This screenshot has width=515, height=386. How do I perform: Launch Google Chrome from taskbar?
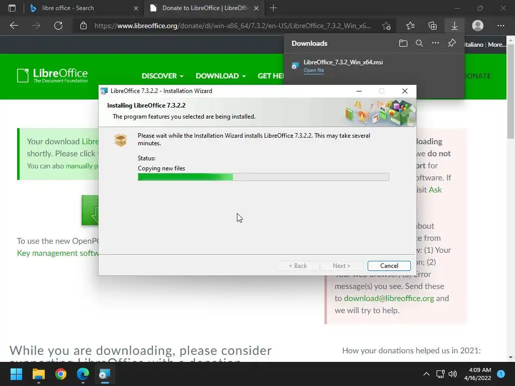61,374
